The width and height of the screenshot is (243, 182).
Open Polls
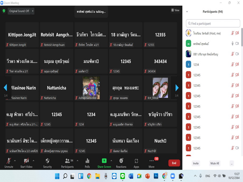pos(87,163)
